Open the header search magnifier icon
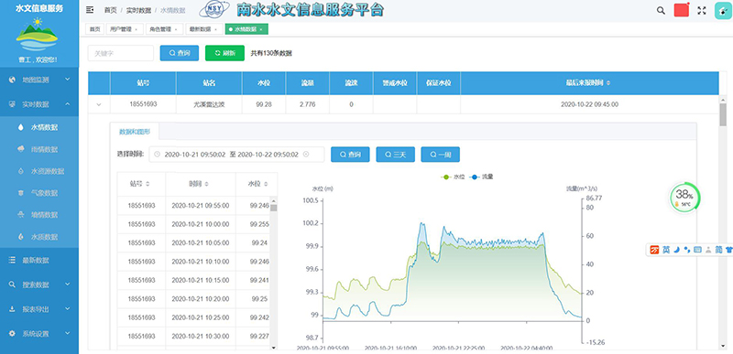The image size is (733, 354). [x=661, y=11]
